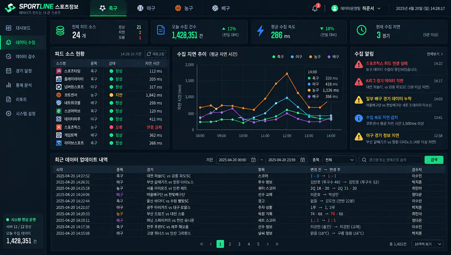The width and height of the screenshot is (451, 255).
Task: Open the 스포츠픽스 피드 연결 실패 alert
Action: click(398, 66)
